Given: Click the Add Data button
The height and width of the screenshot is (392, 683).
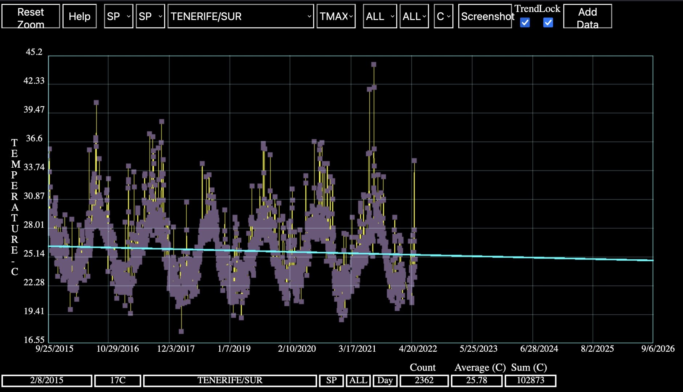Looking at the screenshot, I should click(587, 16).
